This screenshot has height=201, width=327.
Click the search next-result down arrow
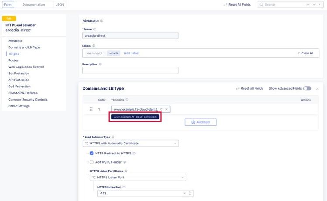point(314,4)
